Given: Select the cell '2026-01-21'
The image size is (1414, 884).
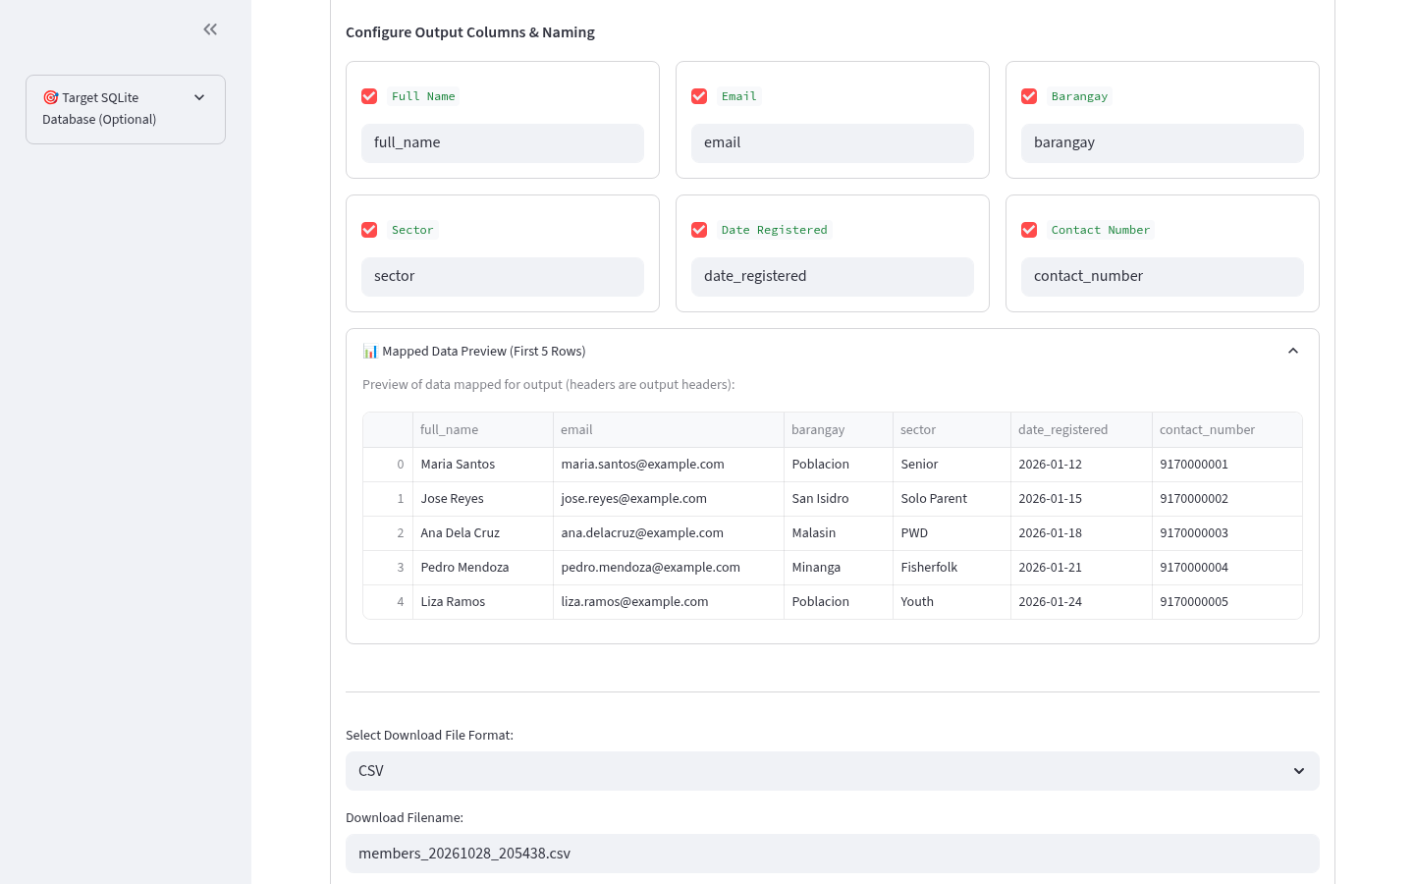Looking at the screenshot, I should click(1081, 568).
